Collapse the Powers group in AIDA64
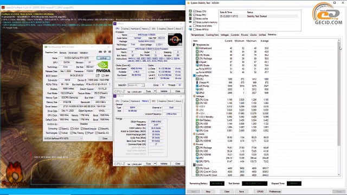Viewport: 347px width, 195px height. 194,144
